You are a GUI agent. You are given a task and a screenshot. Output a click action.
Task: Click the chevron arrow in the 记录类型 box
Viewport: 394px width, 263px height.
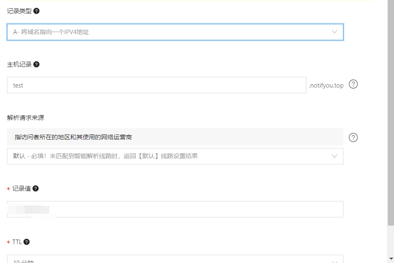click(x=334, y=32)
